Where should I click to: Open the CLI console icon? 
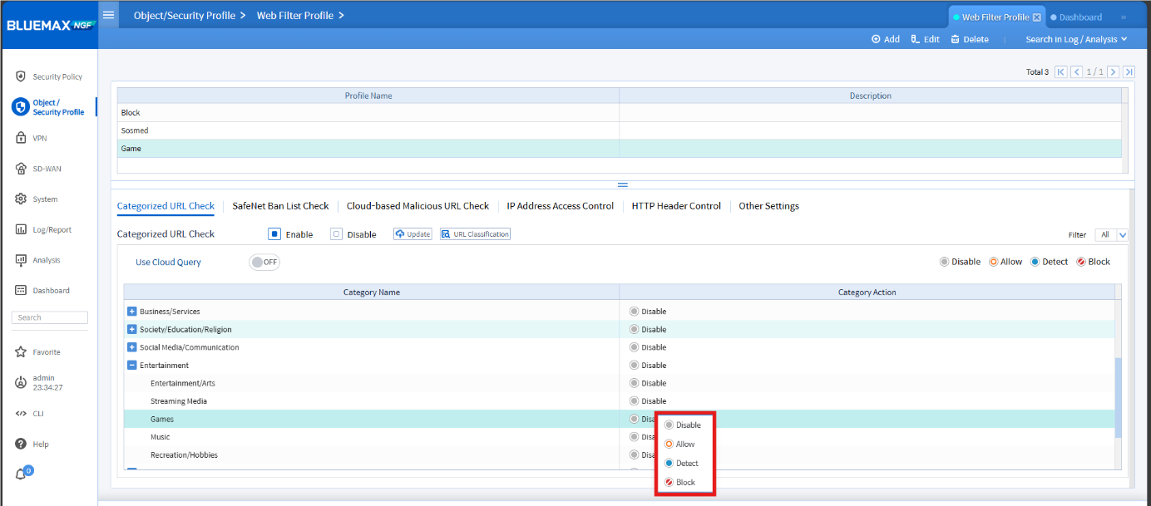[x=22, y=413]
